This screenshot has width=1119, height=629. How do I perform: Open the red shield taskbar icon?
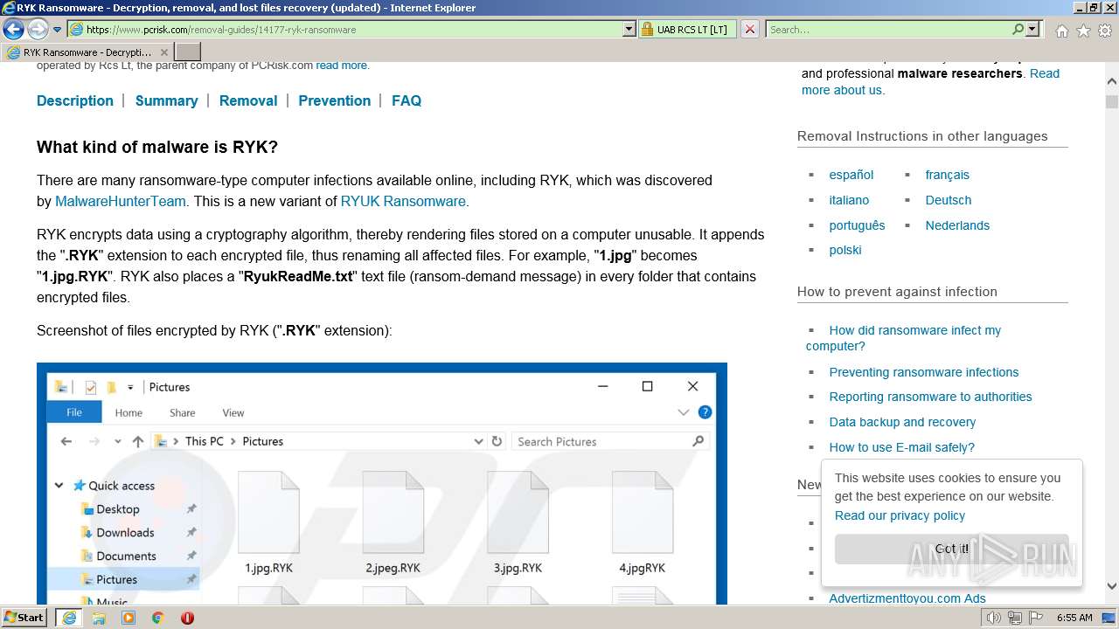[187, 618]
